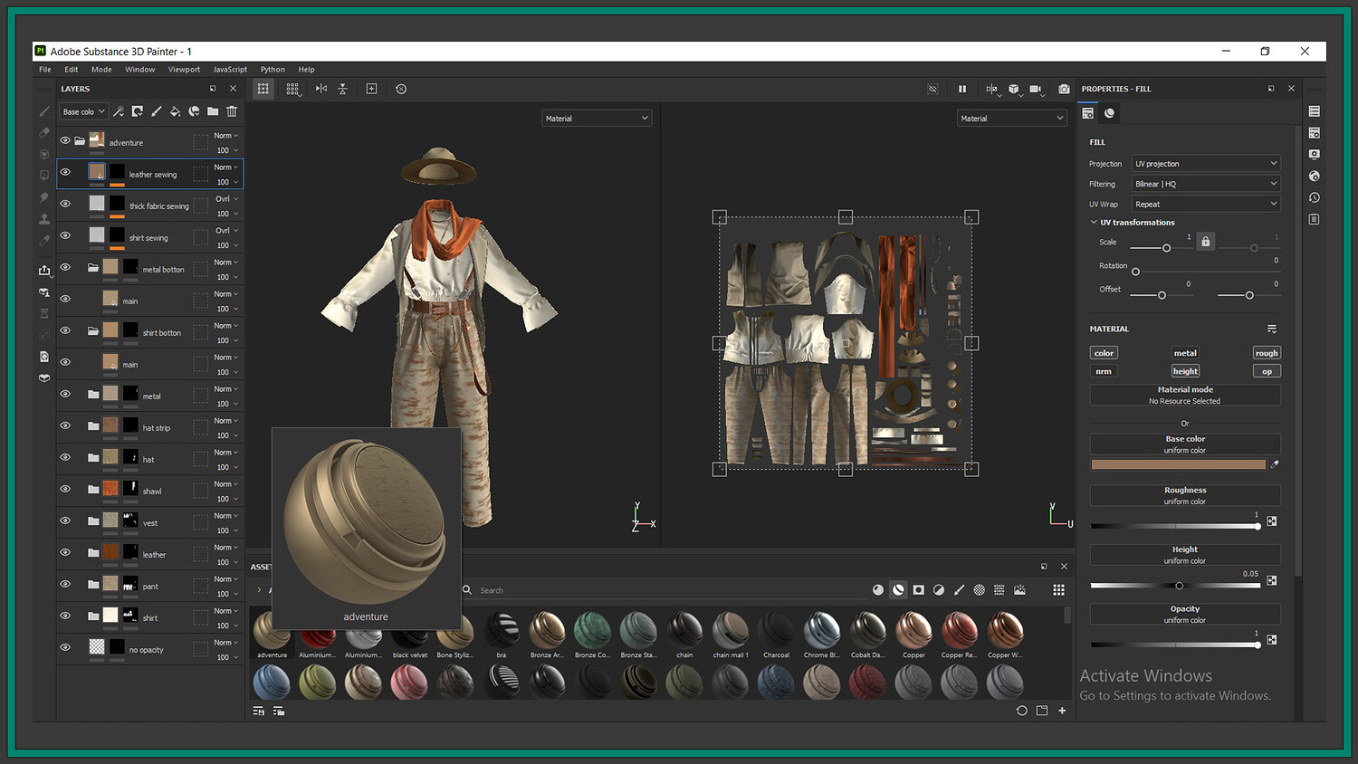Add a new folder in Layers panel
The height and width of the screenshot is (764, 1358).
tap(213, 111)
